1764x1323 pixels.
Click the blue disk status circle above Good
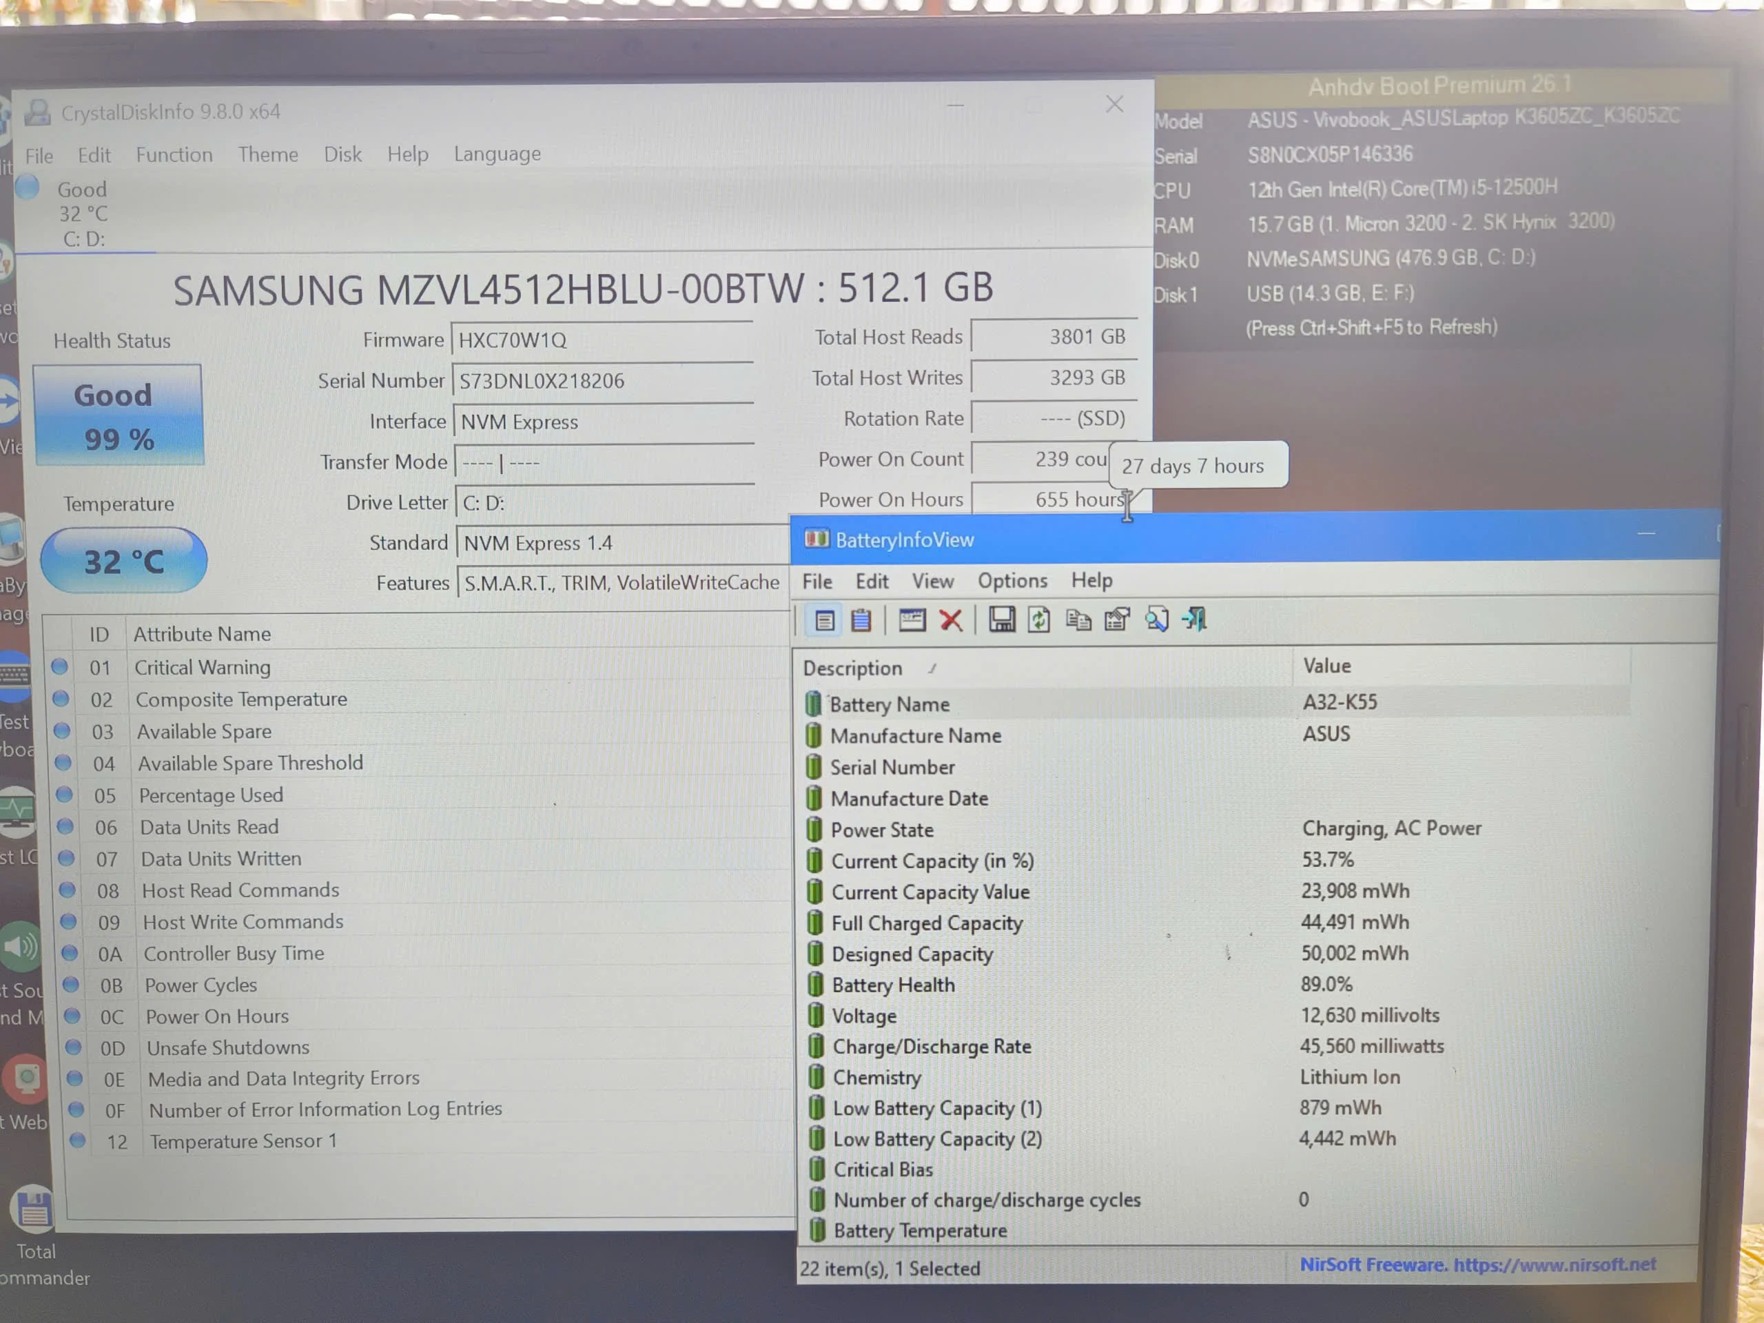[28, 187]
